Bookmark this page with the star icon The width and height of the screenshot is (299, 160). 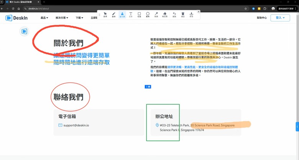click(x=246, y=8)
